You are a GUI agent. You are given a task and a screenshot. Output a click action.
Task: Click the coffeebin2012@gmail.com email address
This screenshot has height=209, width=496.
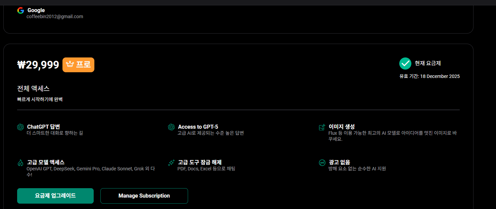(x=55, y=16)
